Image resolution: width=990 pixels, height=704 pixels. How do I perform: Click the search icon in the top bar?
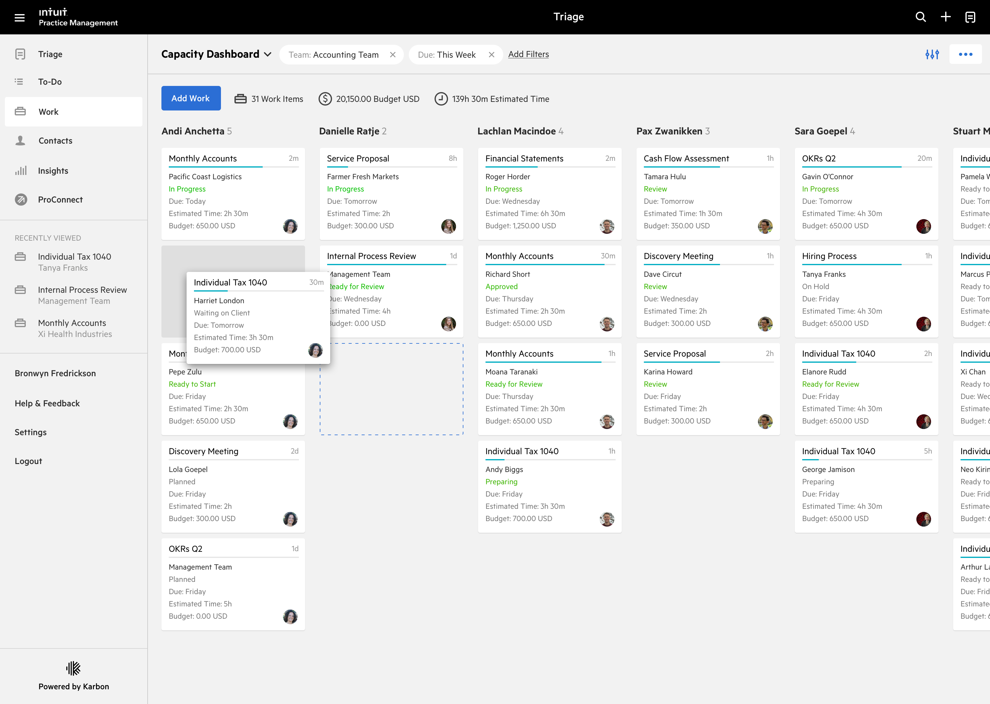[x=920, y=17]
